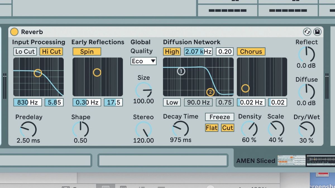The height and width of the screenshot is (188, 335).
Task: Toggle the Lo Cut input filter
Action: point(25,51)
